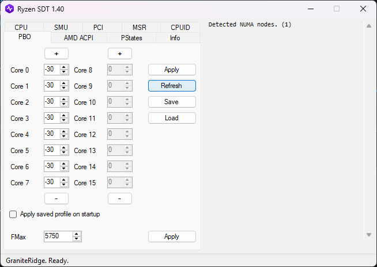377x267 pixels.
Task: Decrease Core 0 offset with down arrow
Action: (64, 72)
